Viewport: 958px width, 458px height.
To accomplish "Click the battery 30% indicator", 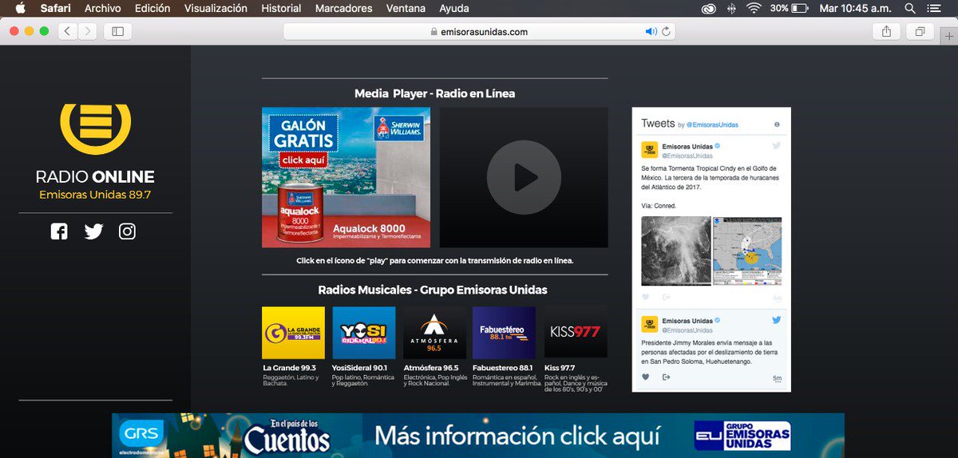I will pos(790,8).
